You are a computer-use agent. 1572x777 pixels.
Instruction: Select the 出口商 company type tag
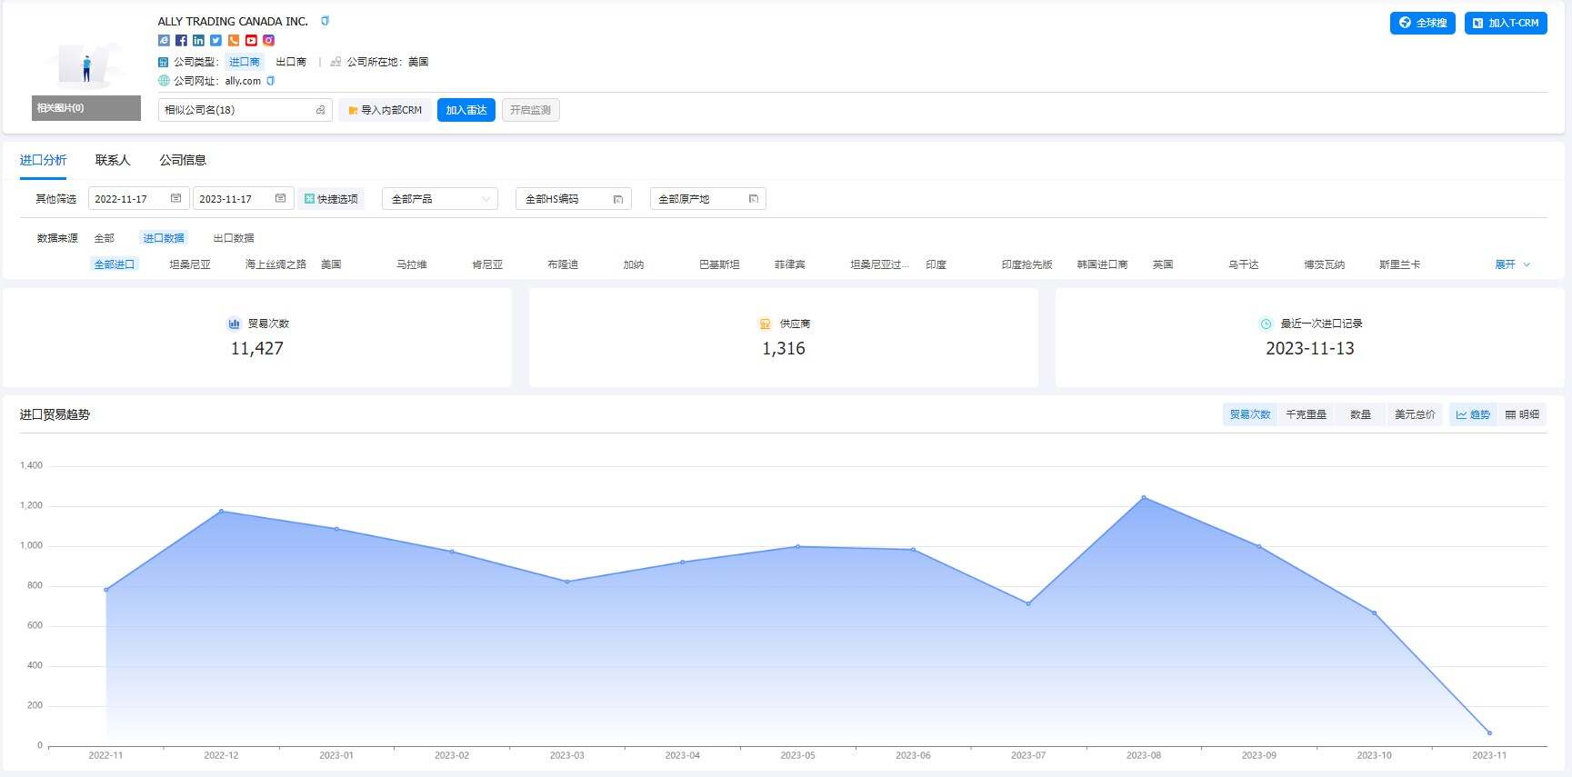click(291, 62)
